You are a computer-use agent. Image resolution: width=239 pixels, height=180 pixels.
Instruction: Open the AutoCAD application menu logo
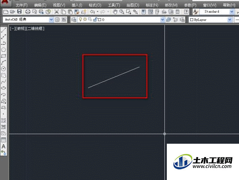pyautogui.click(x=5, y=2)
